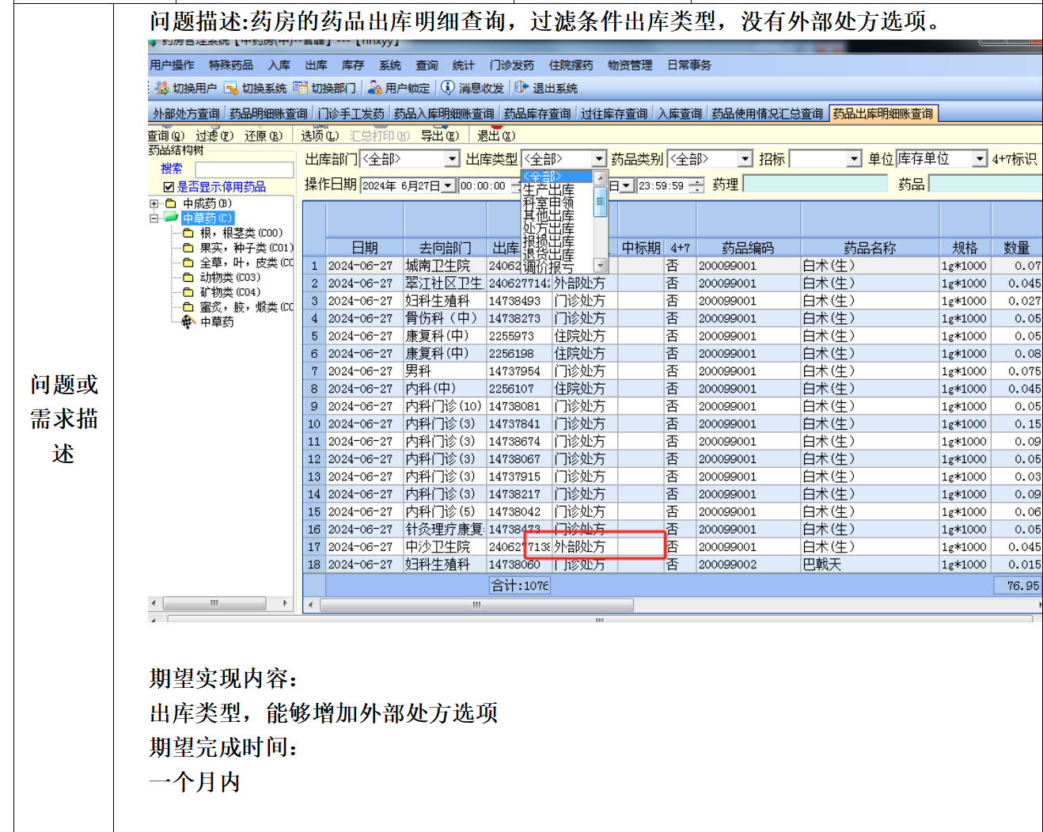Click the folder icon for 根，根茎类(C00)
1043x832 pixels.
188,234
